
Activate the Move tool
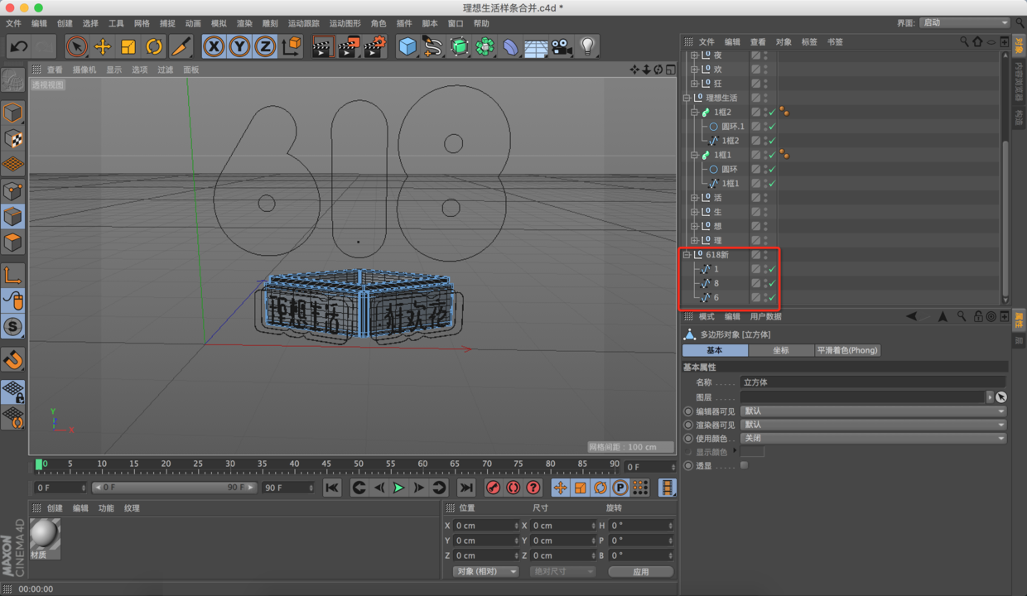click(x=103, y=46)
